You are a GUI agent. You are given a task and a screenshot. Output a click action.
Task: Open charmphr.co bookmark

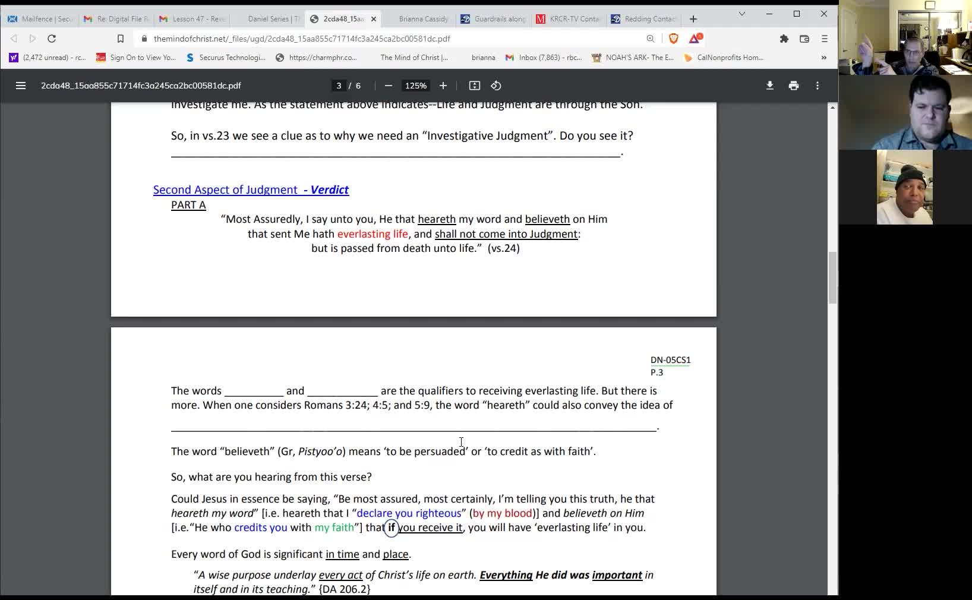point(317,58)
